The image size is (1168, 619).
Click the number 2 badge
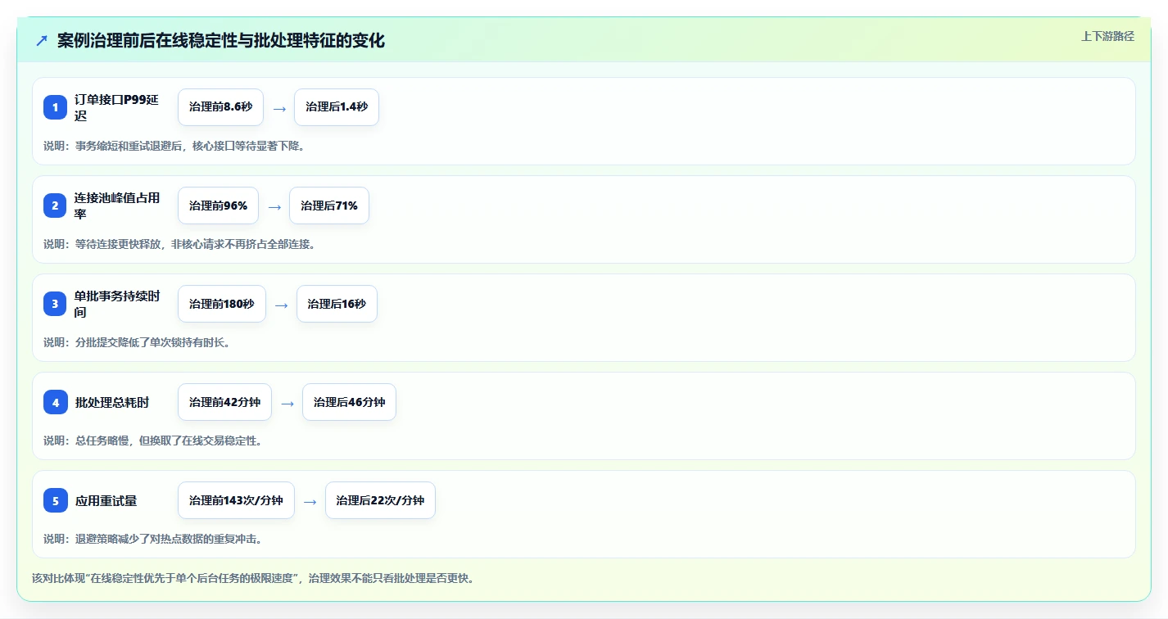tap(55, 206)
